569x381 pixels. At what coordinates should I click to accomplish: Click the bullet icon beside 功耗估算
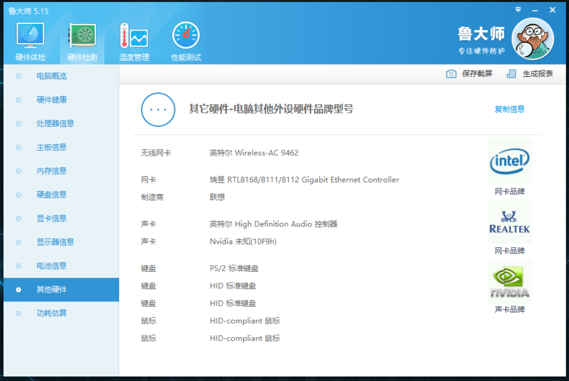(x=18, y=314)
